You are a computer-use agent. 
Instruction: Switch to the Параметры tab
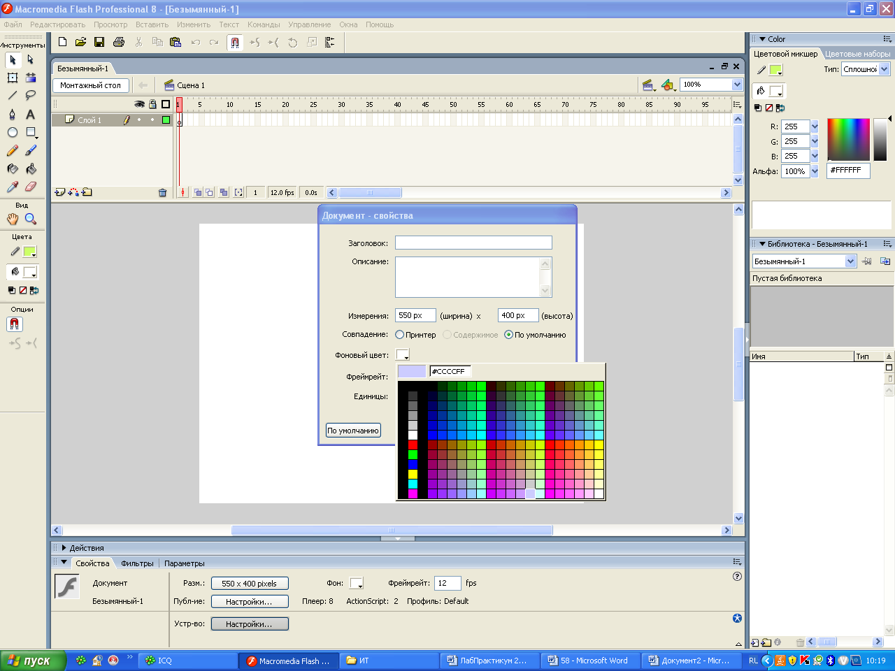pyautogui.click(x=185, y=563)
